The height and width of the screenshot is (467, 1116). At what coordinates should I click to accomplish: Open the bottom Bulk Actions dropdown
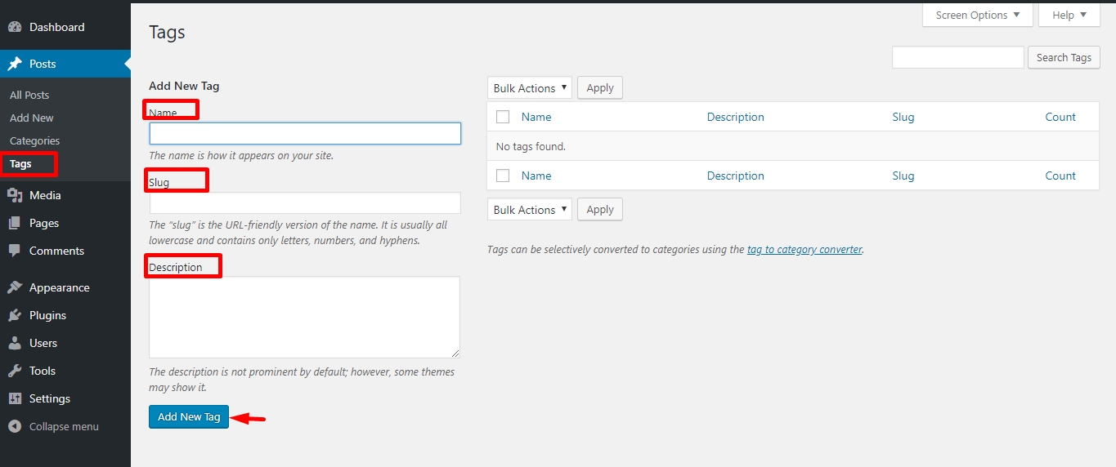(x=529, y=210)
